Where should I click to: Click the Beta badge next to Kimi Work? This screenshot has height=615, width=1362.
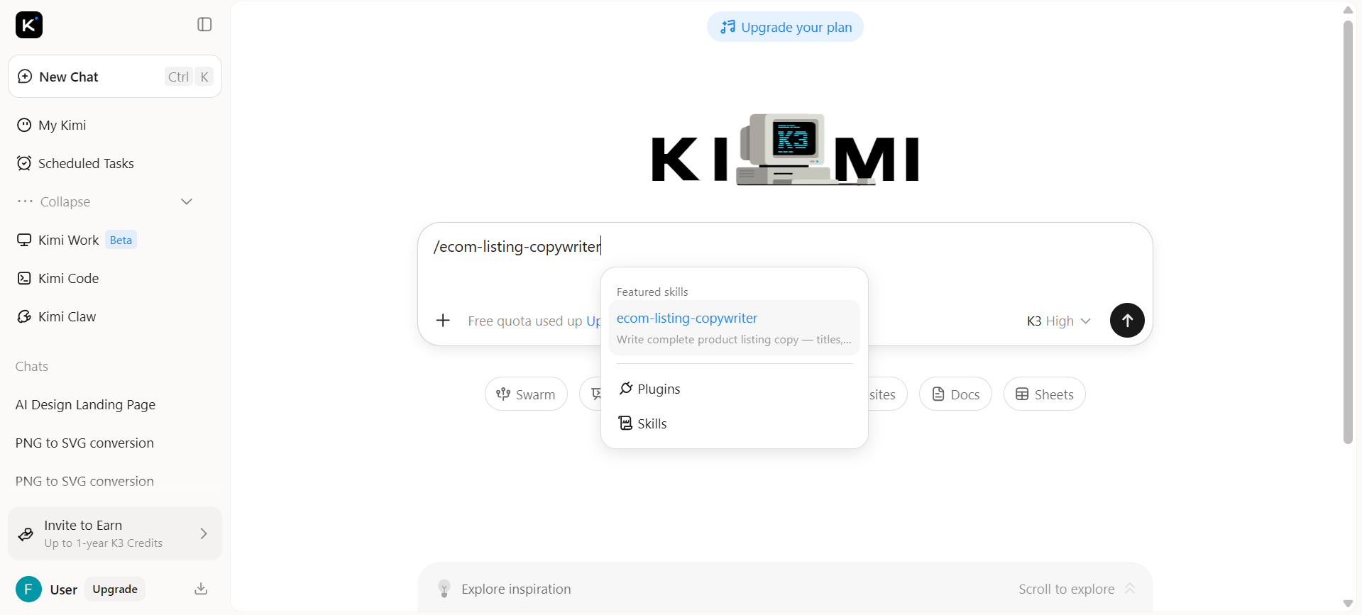pos(121,240)
